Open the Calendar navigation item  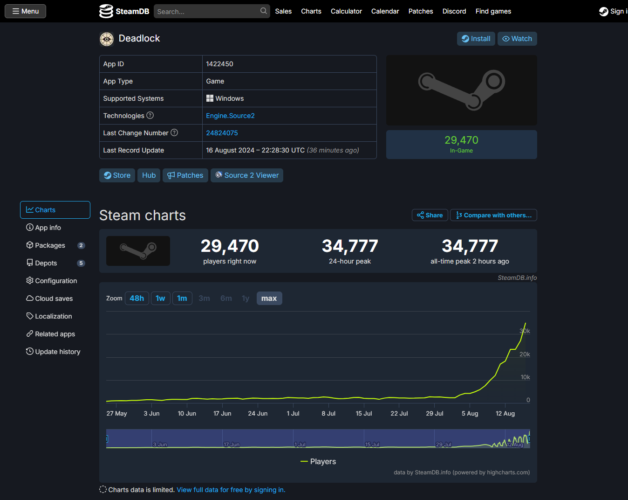click(x=385, y=11)
